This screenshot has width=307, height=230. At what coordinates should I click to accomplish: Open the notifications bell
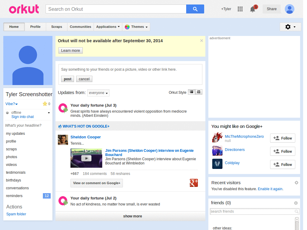tap(253, 9)
